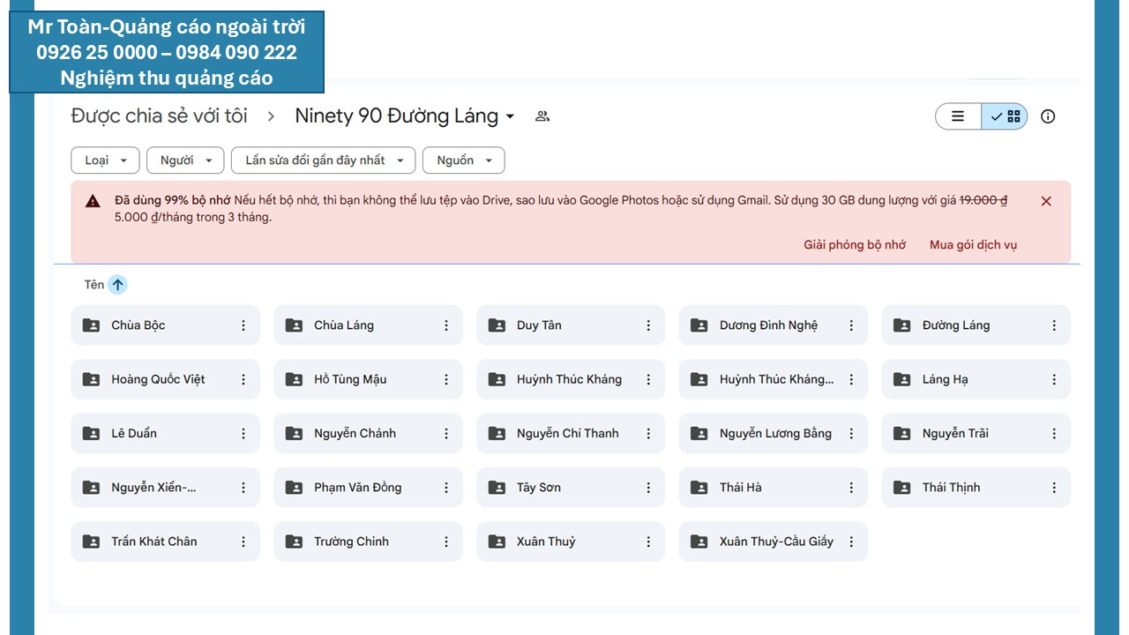Open more options for Nguyễn Trãi folder
1129x635 pixels.
pyautogui.click(x=1054, y=433)
